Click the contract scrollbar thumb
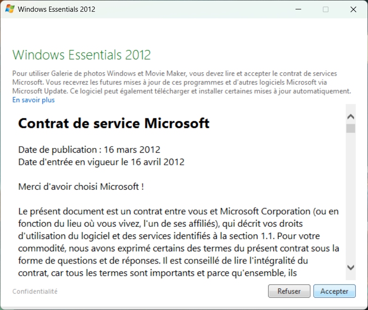This screenshot has height=310, width=368. tap(351, 128)
